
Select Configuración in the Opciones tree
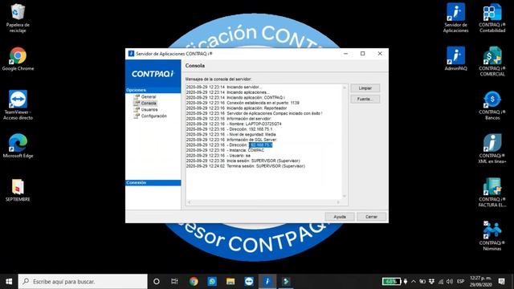(153, 116)
